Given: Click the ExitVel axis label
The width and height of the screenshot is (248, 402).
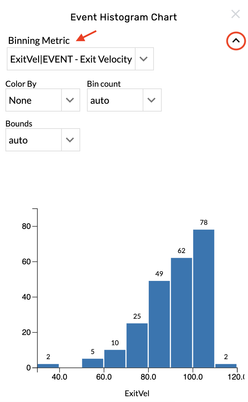Looking at the screenshot, I should point(137,393).
